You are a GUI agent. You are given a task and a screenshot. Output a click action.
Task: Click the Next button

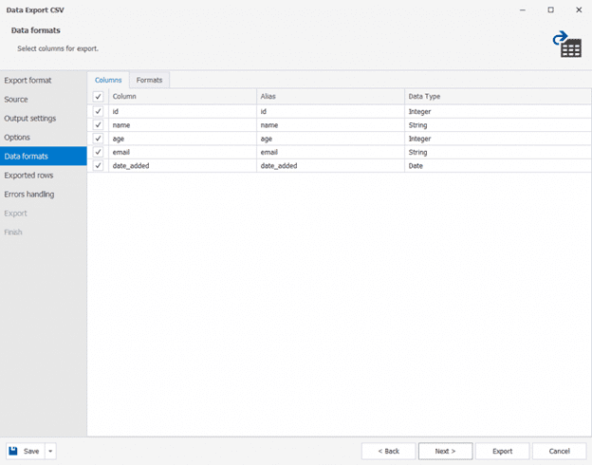(x=445, y=451)
